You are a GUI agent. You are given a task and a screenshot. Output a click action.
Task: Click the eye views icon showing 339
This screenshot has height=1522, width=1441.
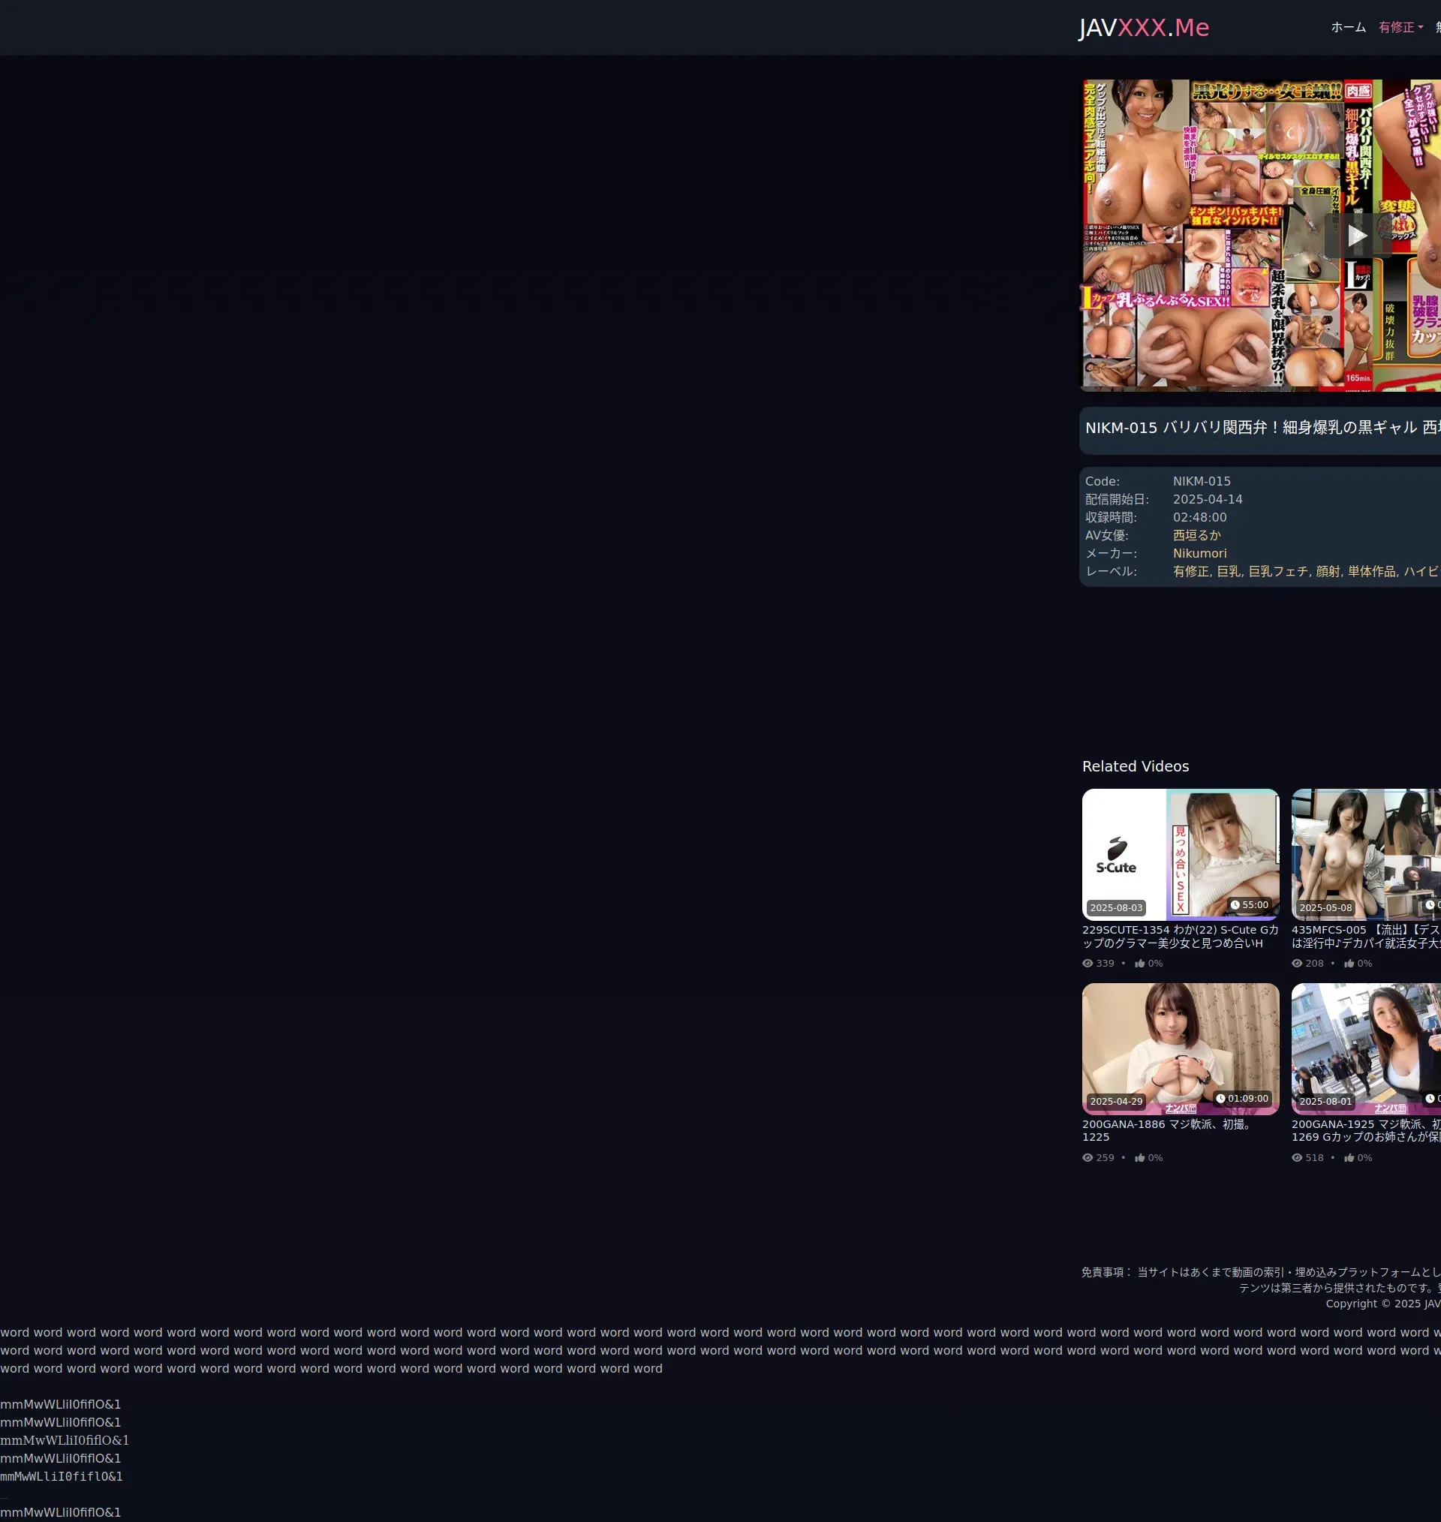click(1087, 963)
